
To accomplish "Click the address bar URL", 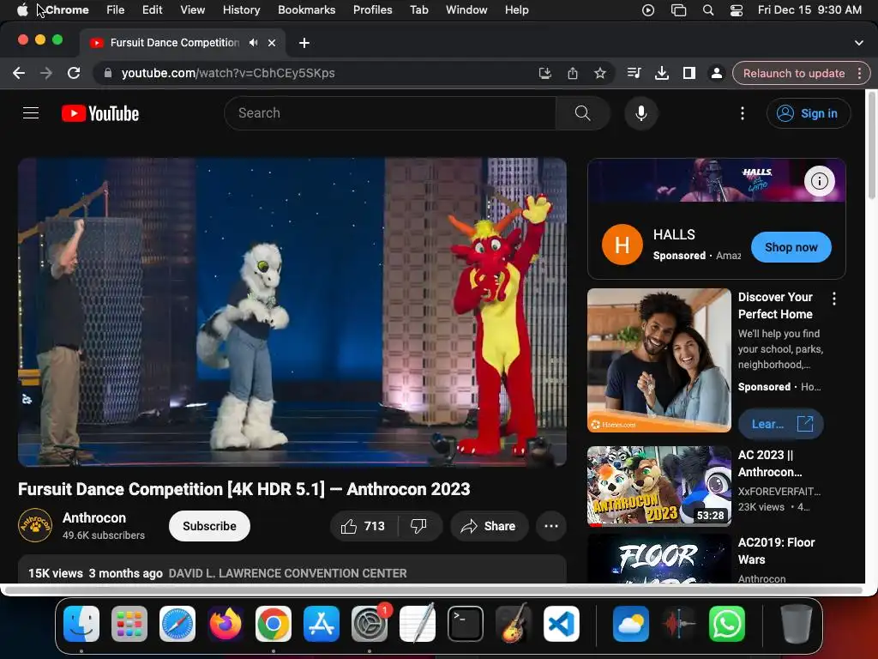I will pyautogui.click(x=228, y=74).
